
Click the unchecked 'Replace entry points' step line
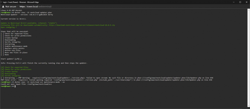[x=12, y=48]
